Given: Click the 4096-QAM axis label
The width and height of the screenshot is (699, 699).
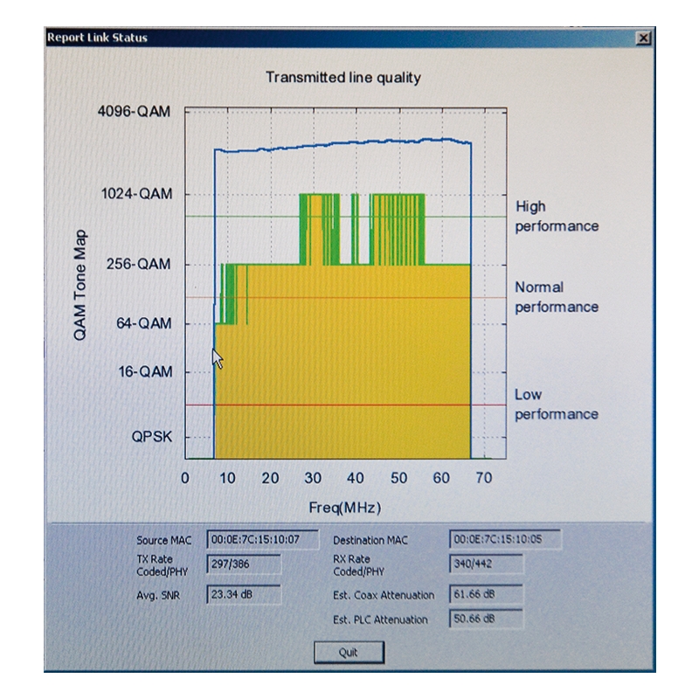Looking at the screenshot, I should coord(141,113).
